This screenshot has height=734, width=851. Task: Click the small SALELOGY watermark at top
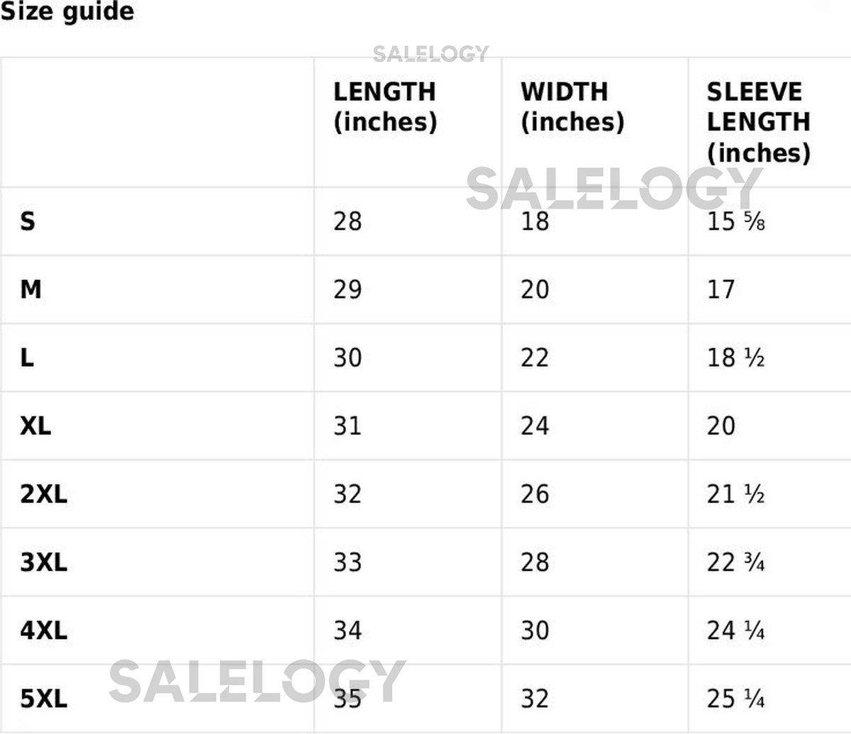430,53
